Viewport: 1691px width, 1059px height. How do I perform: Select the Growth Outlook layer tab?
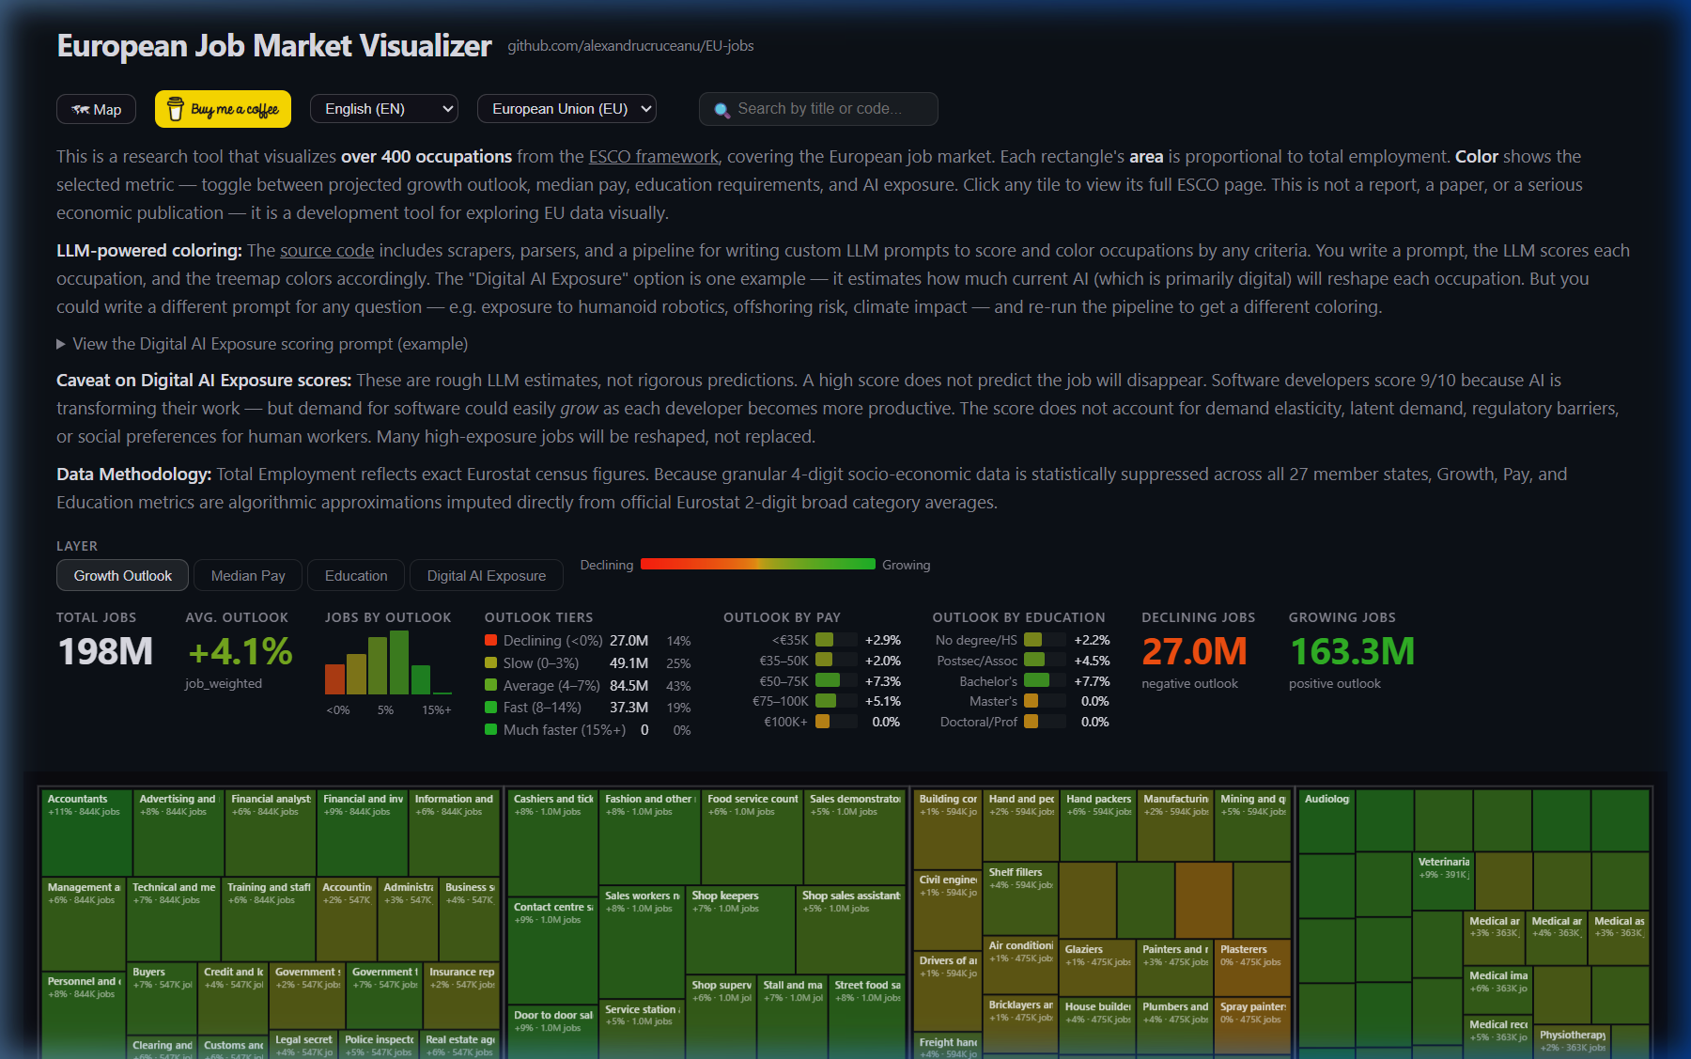[x=121, y=575]
